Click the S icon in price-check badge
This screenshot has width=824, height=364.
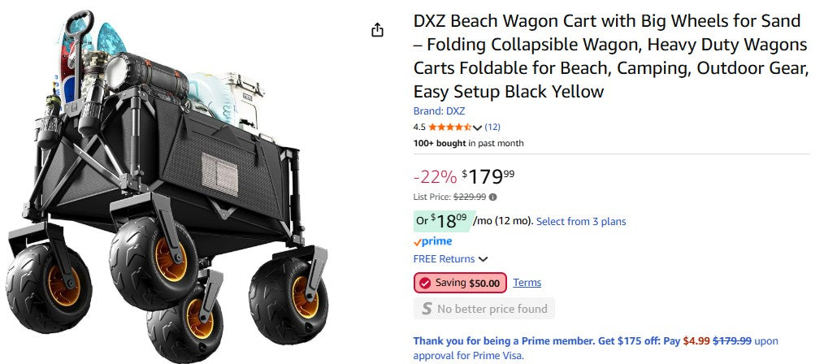426,309
